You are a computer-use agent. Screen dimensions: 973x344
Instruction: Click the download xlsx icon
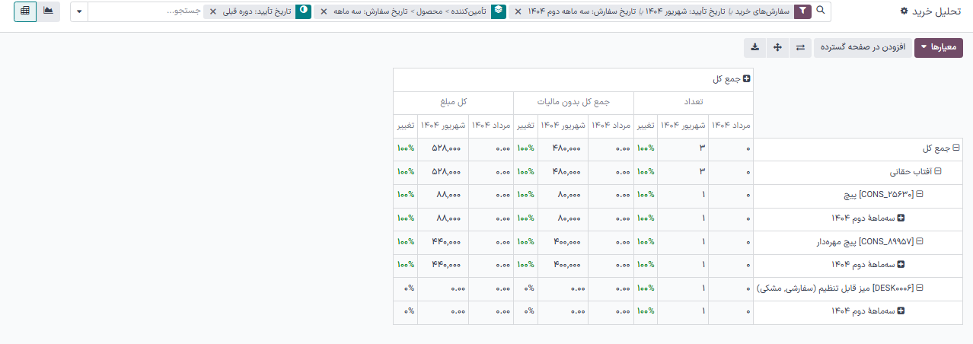tap(754, 48)
